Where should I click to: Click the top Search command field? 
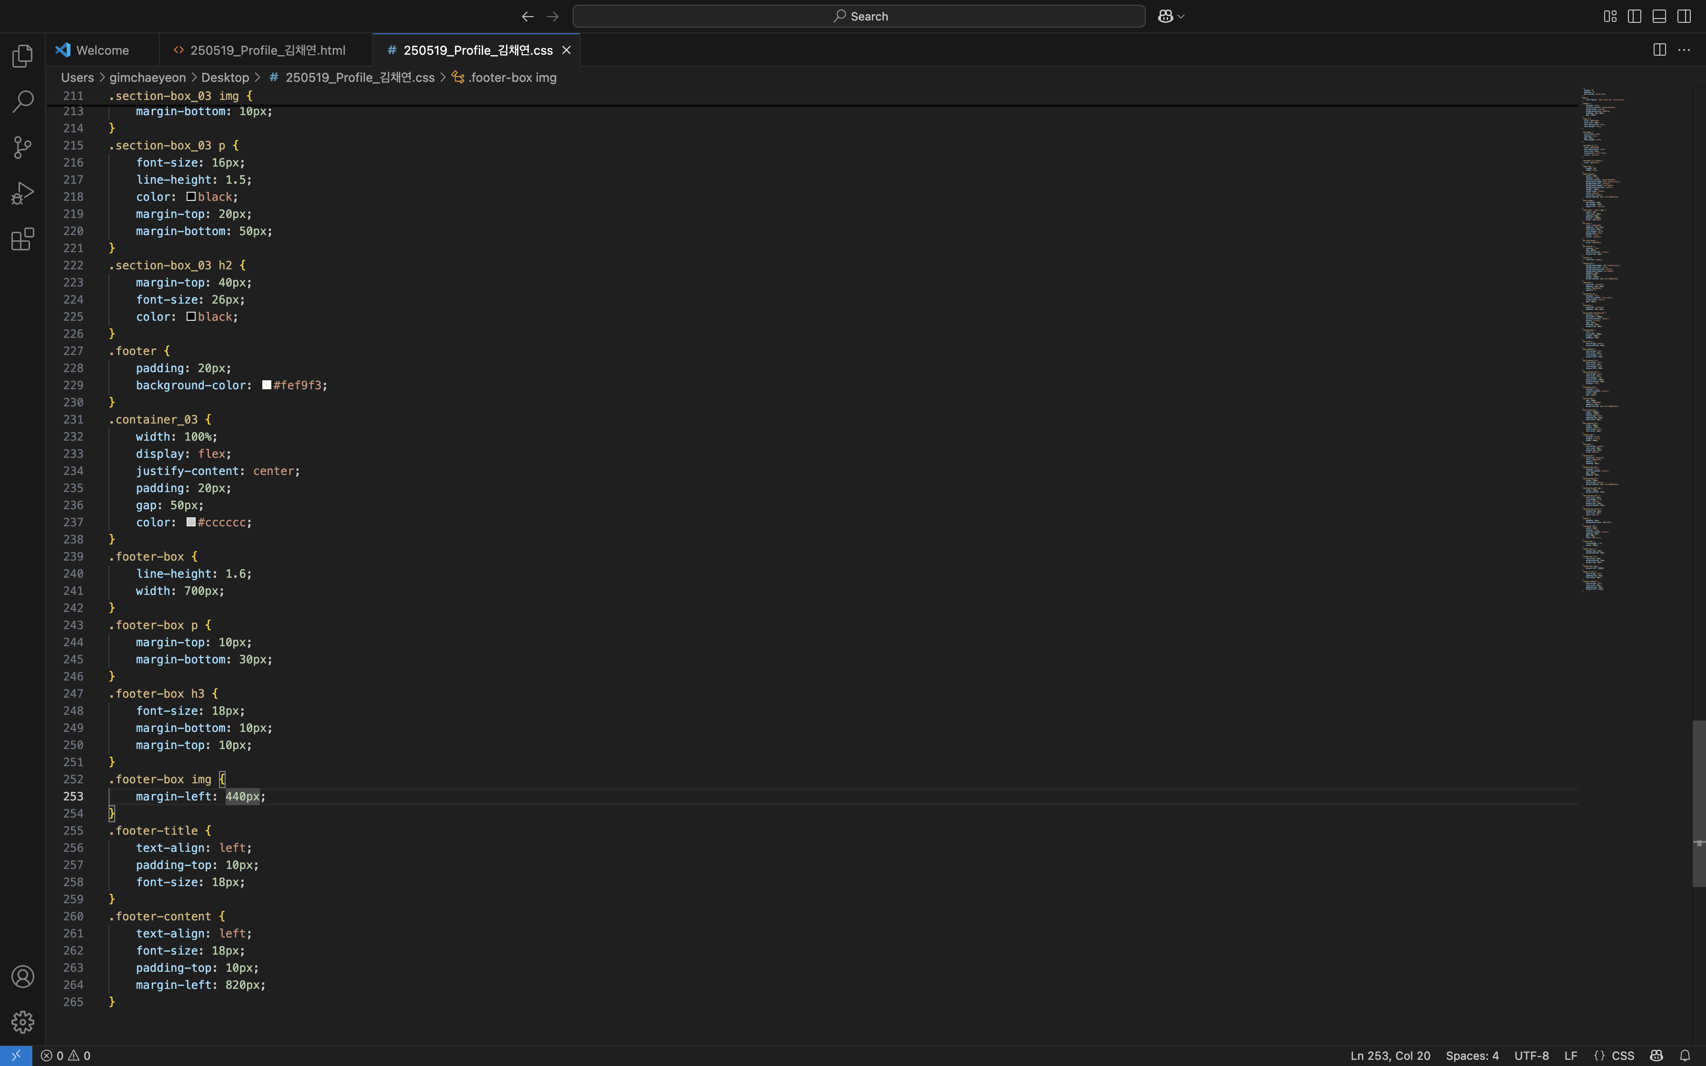858,16
